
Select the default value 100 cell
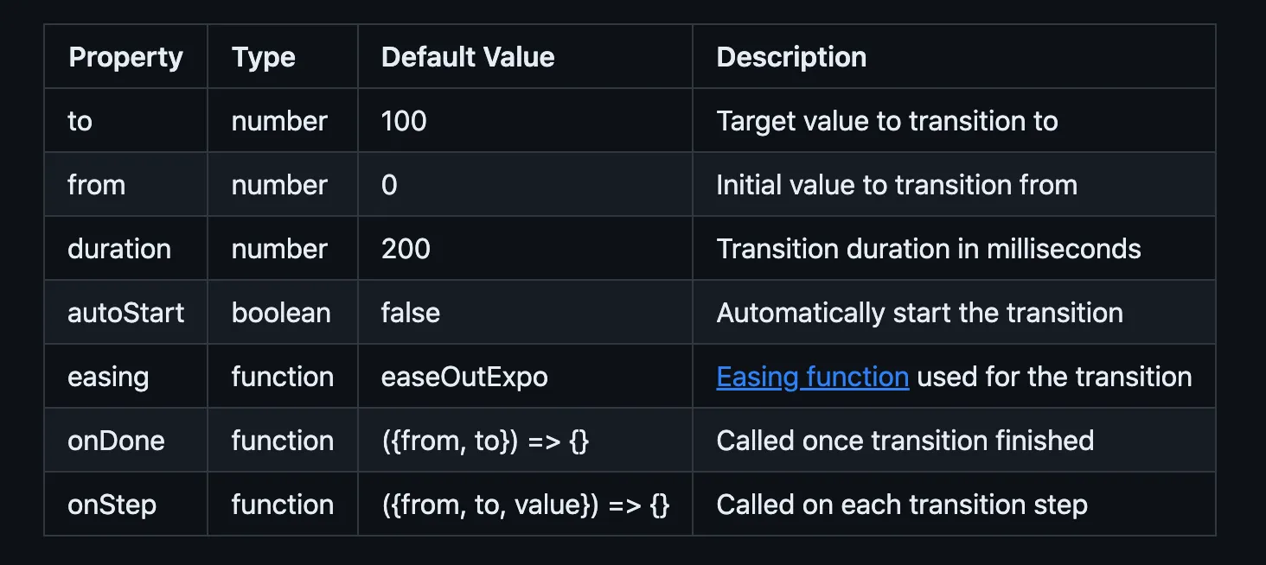525,121
